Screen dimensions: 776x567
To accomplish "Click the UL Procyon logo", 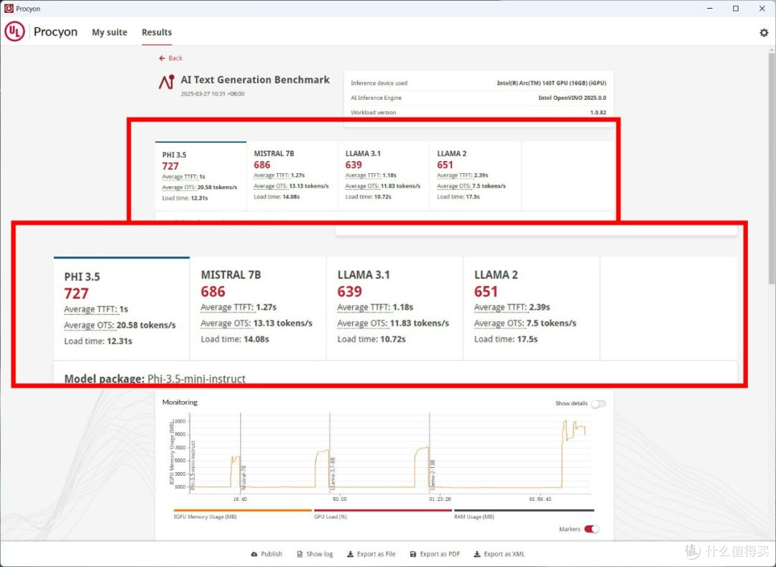I will [x=14, y=32].
